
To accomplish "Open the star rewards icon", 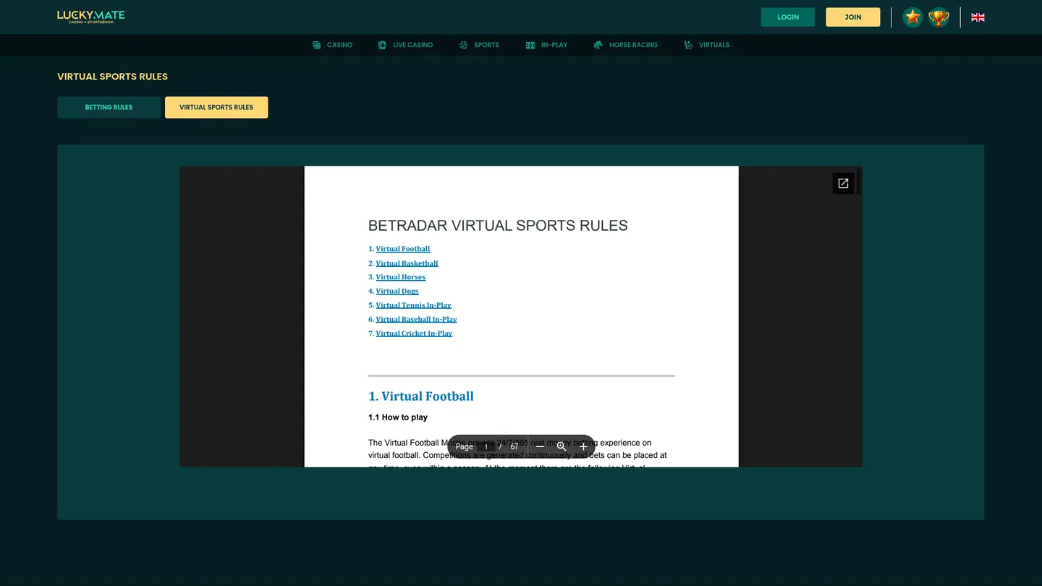I will pos(912,17).
